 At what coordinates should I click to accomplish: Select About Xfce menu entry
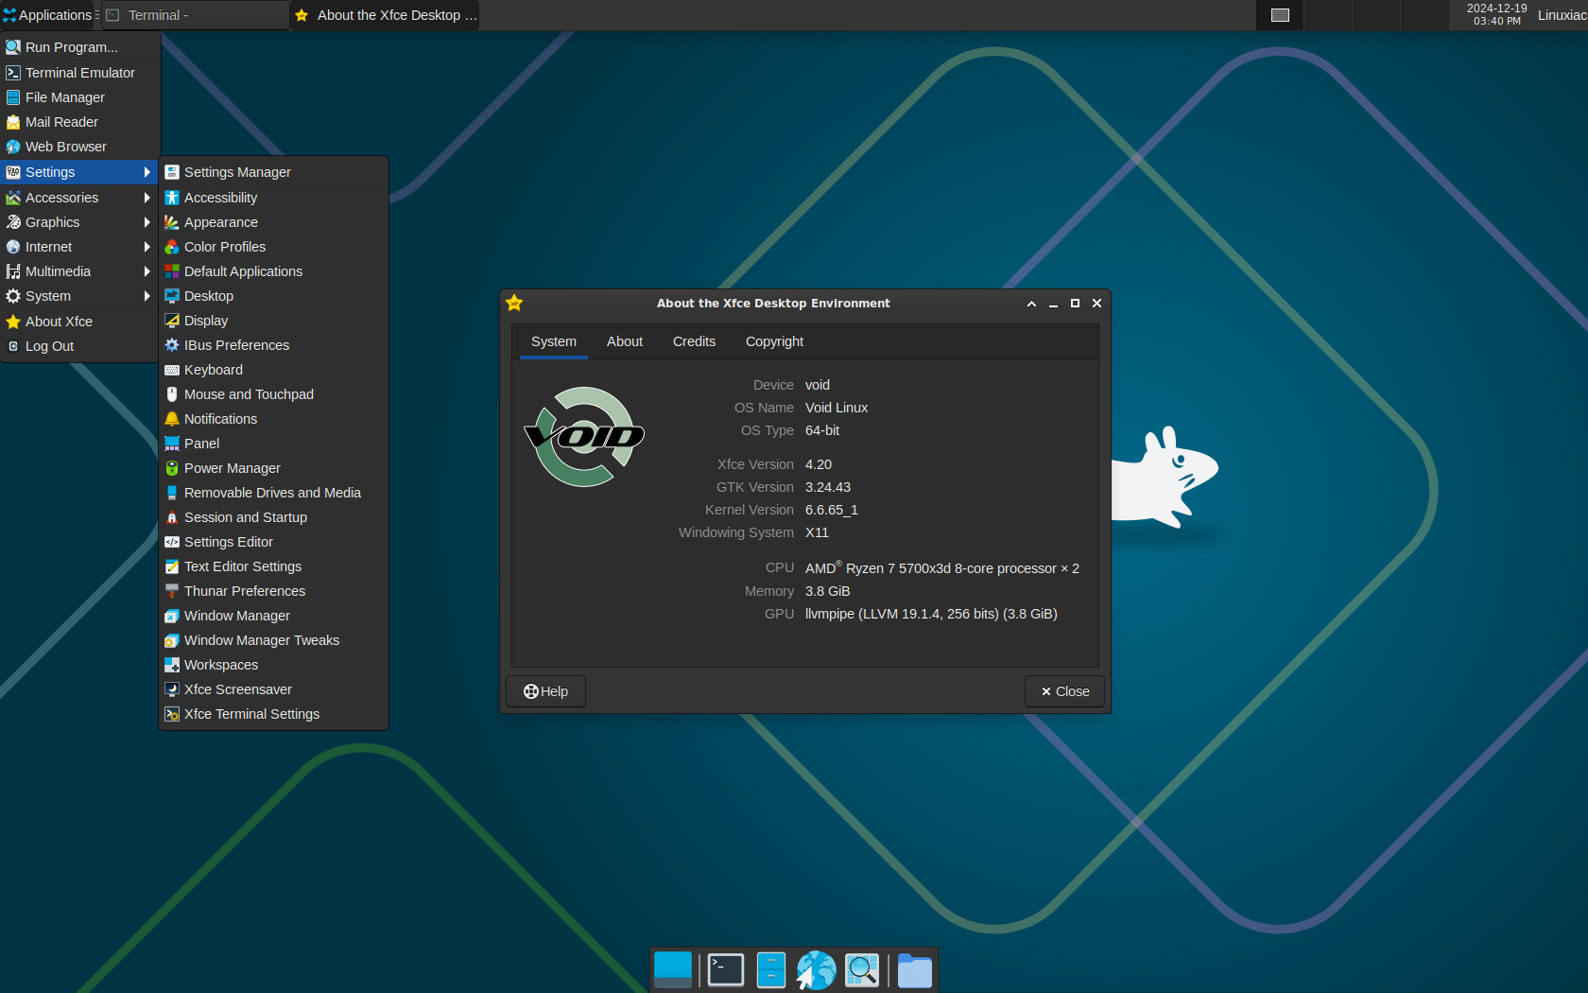click(79, 322)
